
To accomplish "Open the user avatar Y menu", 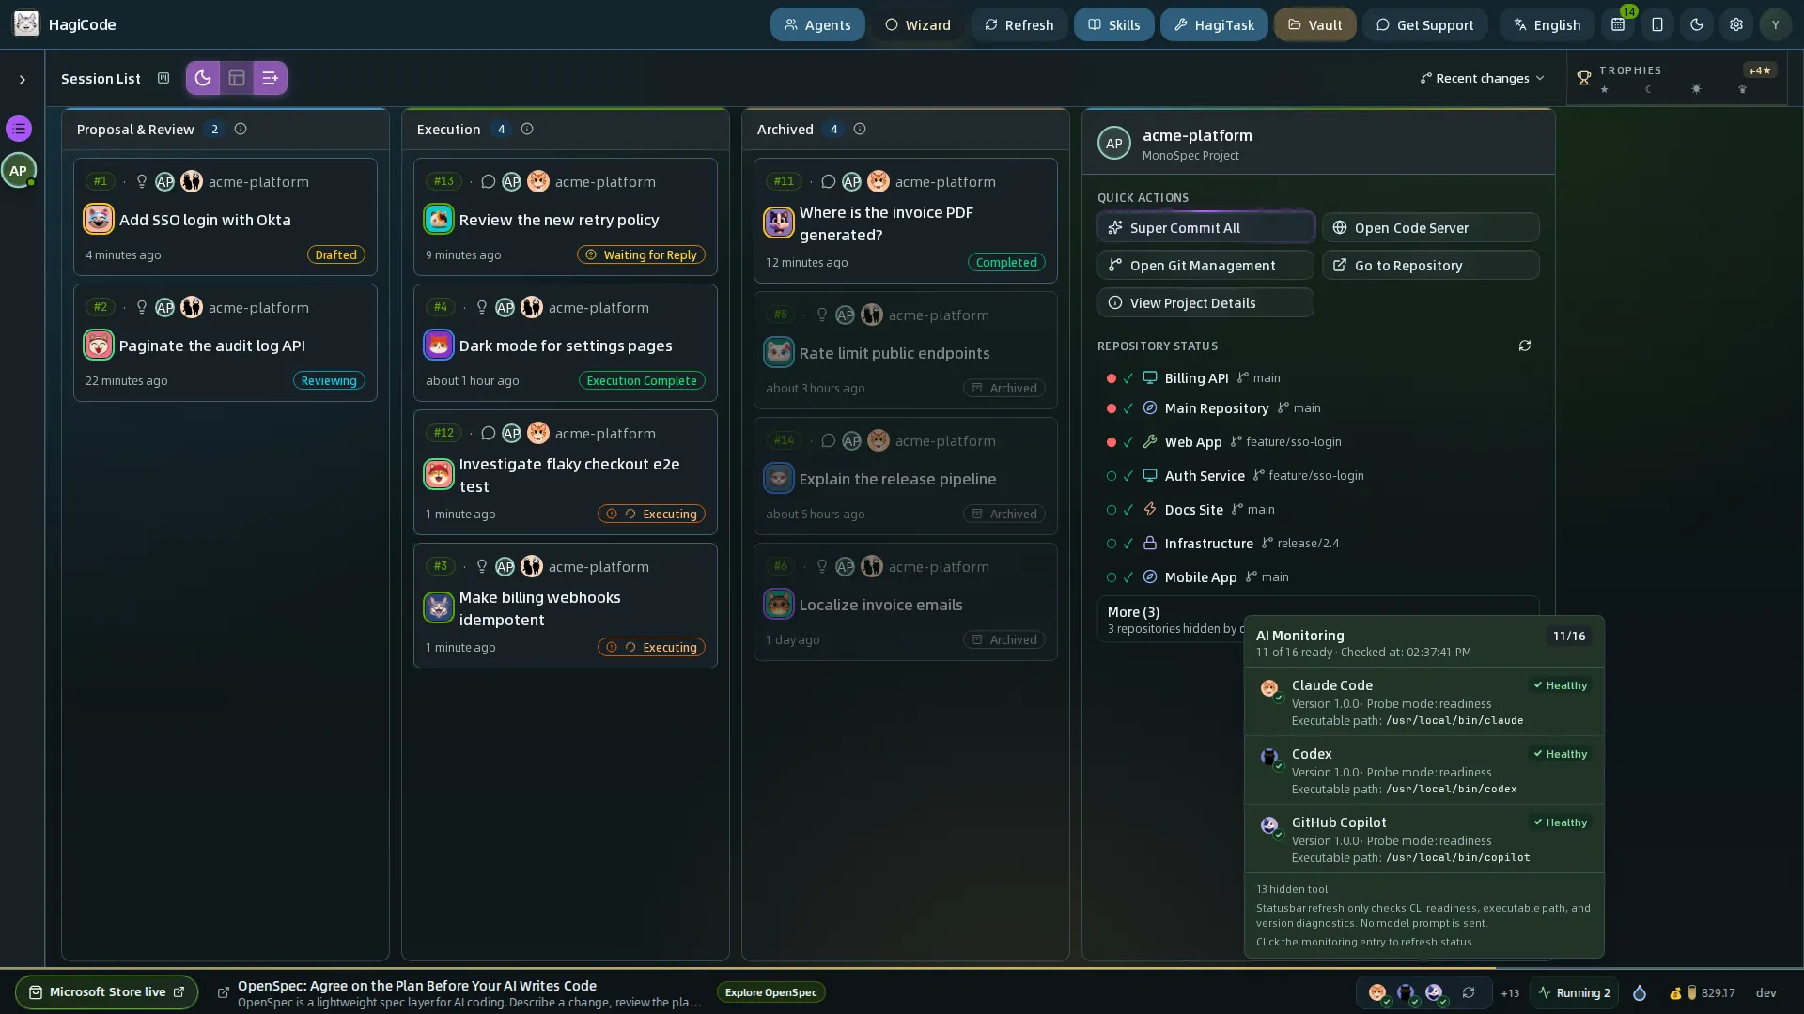I will coord(1776,24).
